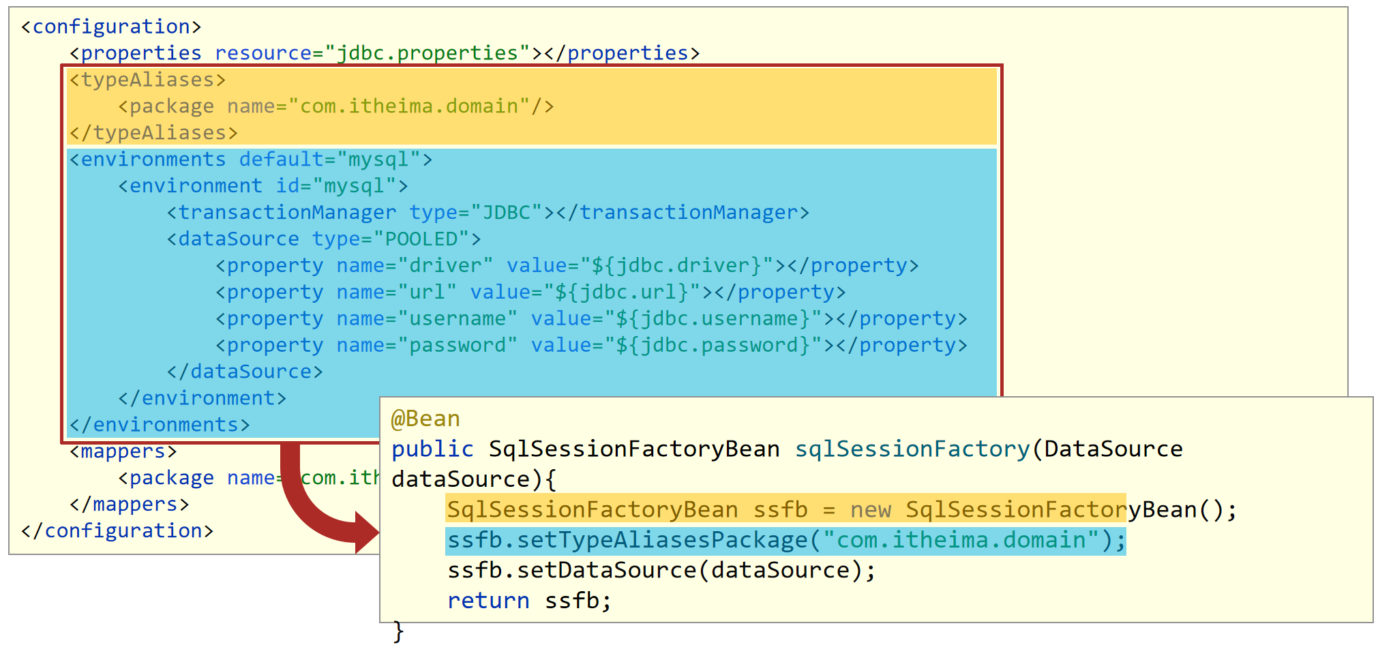Click the highlighted new SqlSessionFactoryBean line
Viewport: 1393px width, 658px height.
click(841, 509)
